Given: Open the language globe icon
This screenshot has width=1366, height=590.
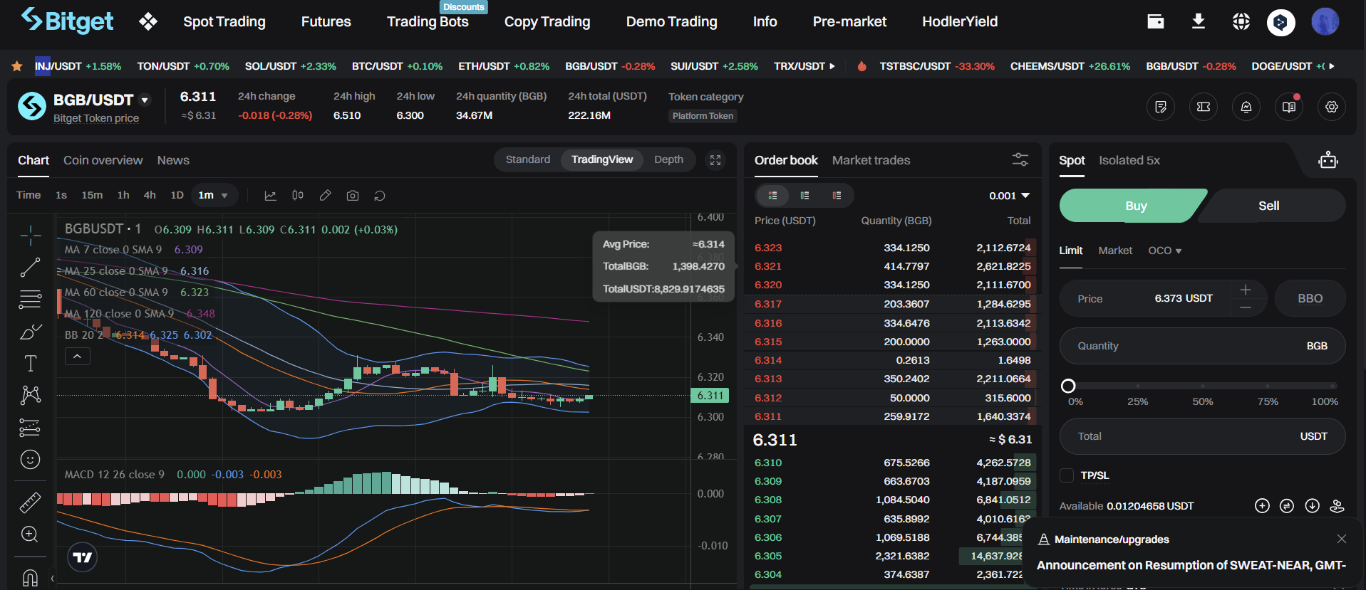Looking at the screenshot, I should (1241, 21).
